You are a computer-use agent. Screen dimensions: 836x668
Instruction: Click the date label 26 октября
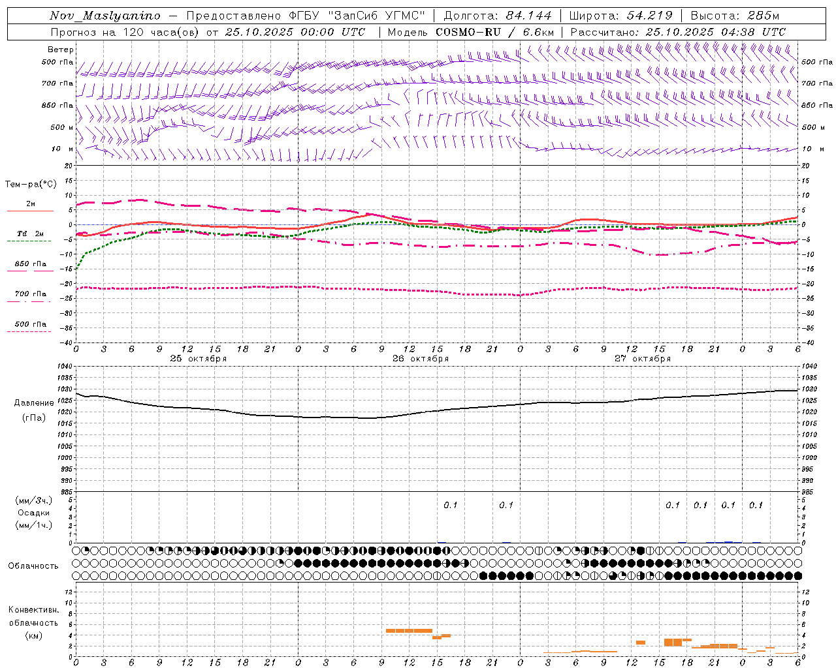[421, 359]
